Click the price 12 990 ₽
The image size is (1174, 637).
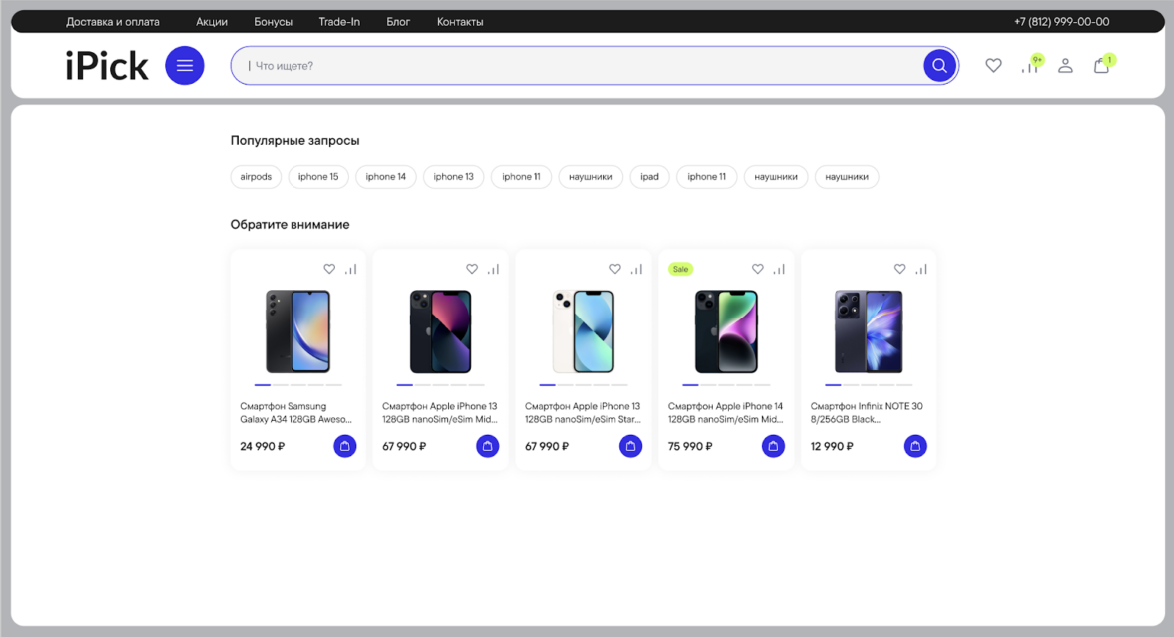(831, 447)
